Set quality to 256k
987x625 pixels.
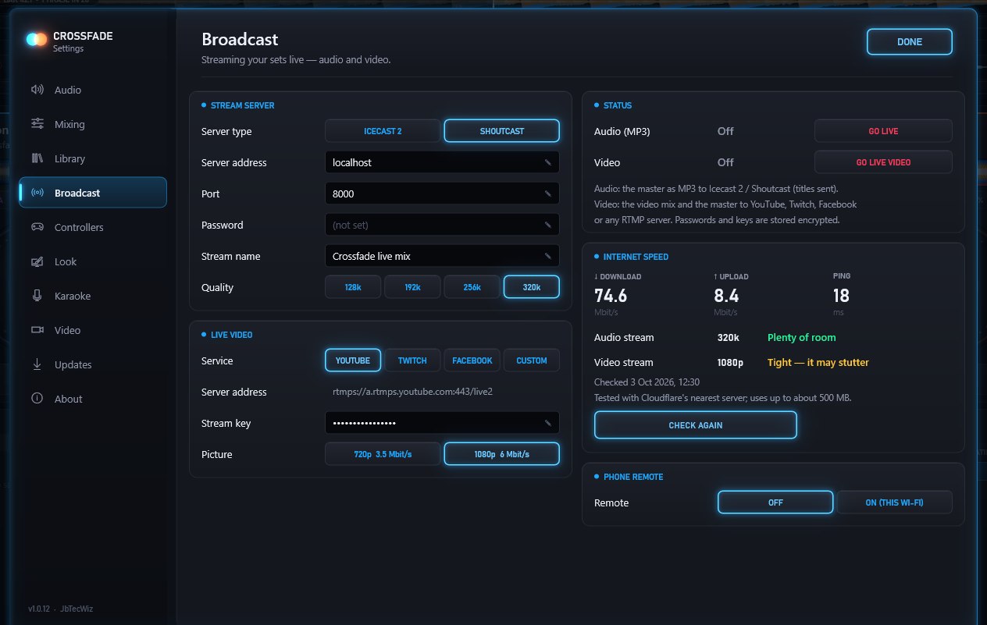472,287
